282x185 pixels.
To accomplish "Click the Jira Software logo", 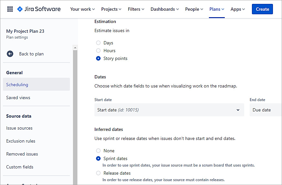I will (39, 9).
